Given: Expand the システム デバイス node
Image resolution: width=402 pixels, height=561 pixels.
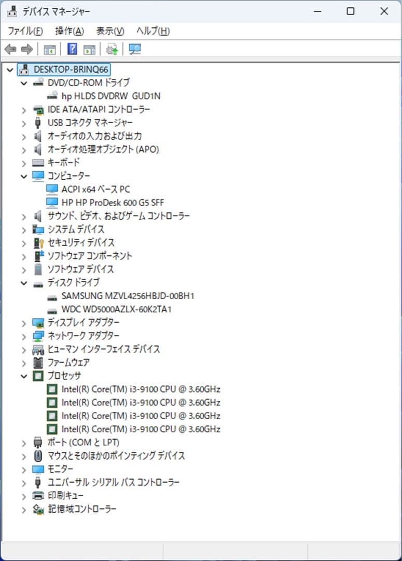Looking at the screenshot, I should pos(24,230).
